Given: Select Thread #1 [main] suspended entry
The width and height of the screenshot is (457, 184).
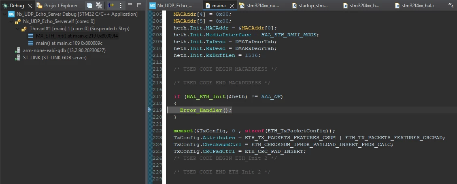Looking at the screenshot, I should (79, 29).
